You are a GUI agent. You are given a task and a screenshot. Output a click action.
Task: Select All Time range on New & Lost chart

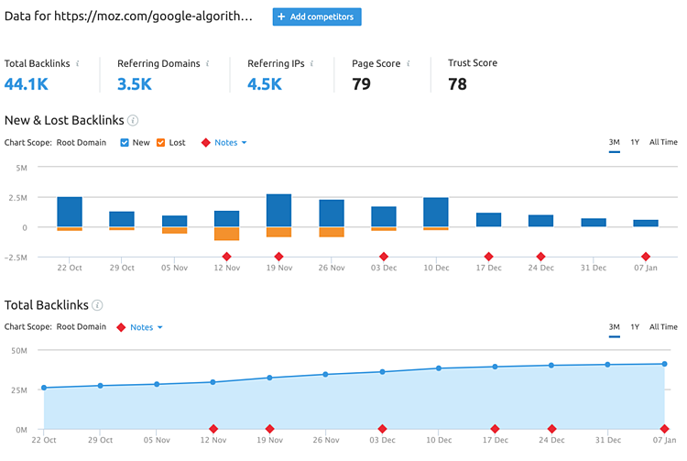coord(663,142)
